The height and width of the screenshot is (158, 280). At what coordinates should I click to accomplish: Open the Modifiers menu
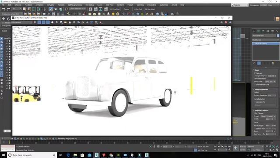pos(28,5)
